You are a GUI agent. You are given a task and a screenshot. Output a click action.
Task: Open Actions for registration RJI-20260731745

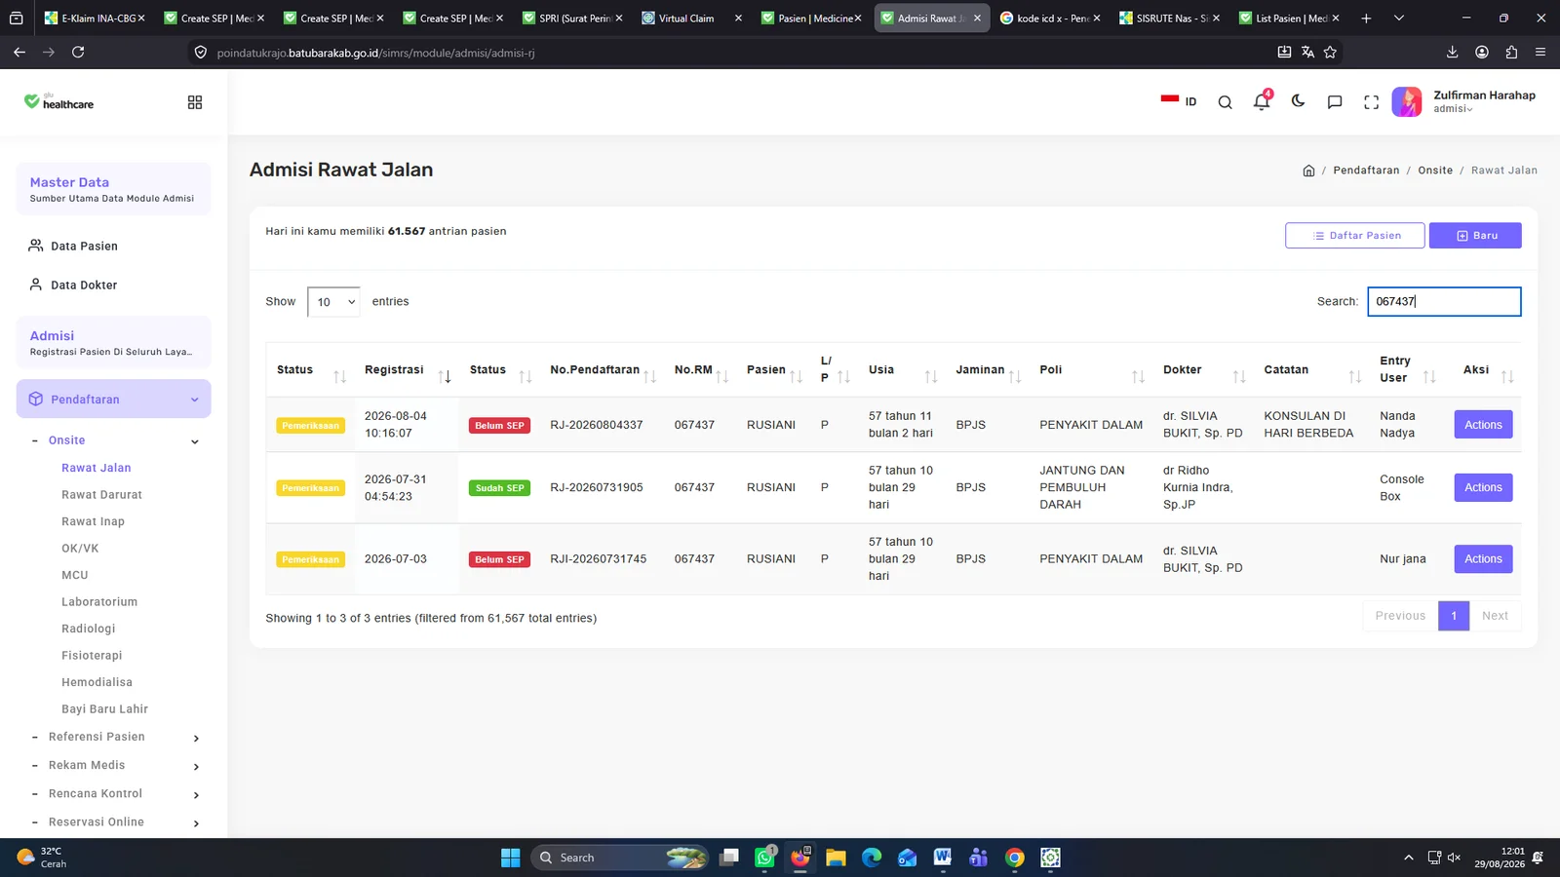click(x=1483, y=559)
